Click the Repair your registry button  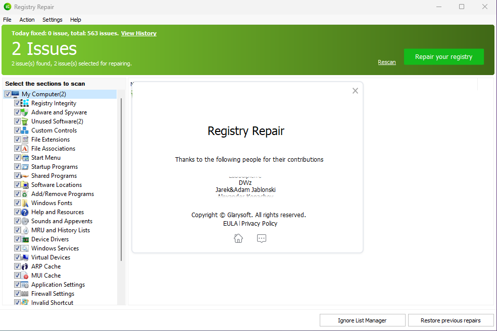[x=444, y=56]
